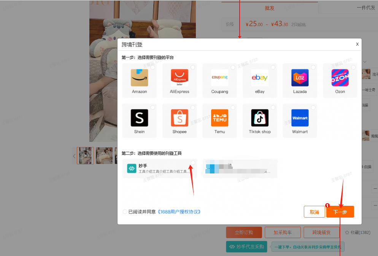
Task: Click the eBay platform logo
Action: (x=260, y=78)
